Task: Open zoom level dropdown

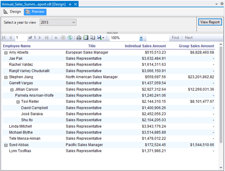Action: click(x=141, y=38)
